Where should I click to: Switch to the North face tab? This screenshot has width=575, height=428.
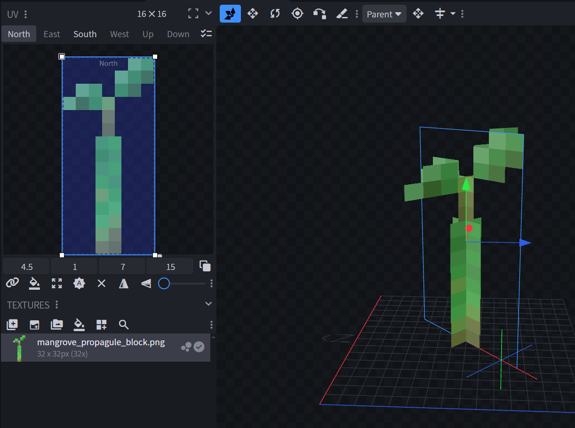(19, 34)
